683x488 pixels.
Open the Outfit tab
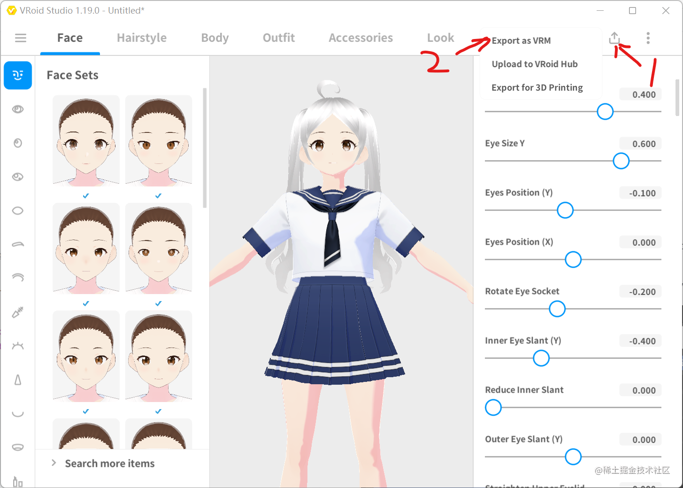(278, 38)
